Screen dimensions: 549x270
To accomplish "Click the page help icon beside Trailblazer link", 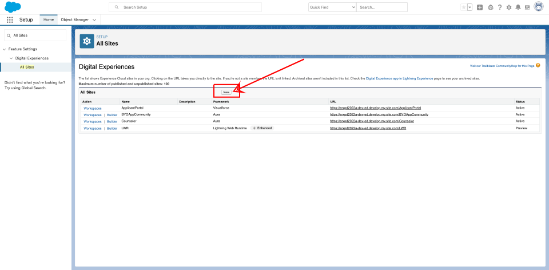I will coord(538,66).
